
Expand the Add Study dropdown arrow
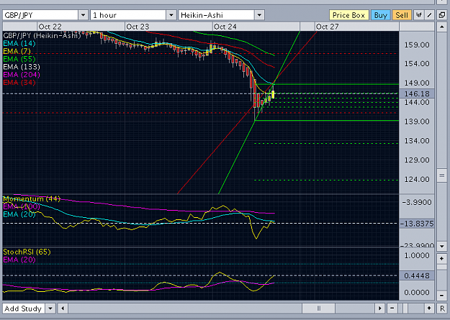50,308
